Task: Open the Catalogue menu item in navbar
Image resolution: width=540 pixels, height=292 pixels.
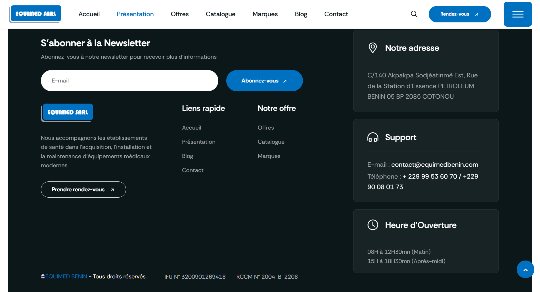Action: tap(221, 14)
